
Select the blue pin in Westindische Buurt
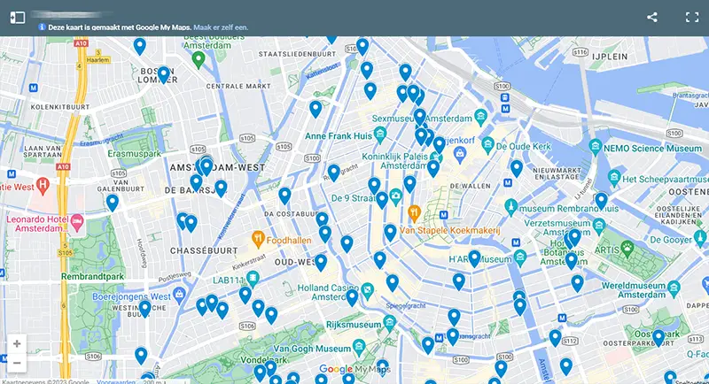pyautogui.click(x=144, y=309)
